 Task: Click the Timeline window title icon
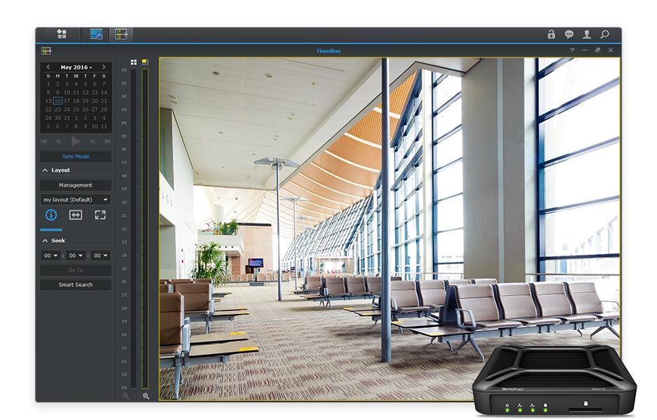(46, 51)
